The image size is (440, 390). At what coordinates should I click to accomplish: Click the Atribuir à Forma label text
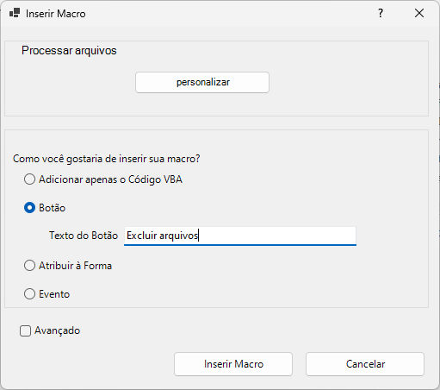tap(76, 266)
